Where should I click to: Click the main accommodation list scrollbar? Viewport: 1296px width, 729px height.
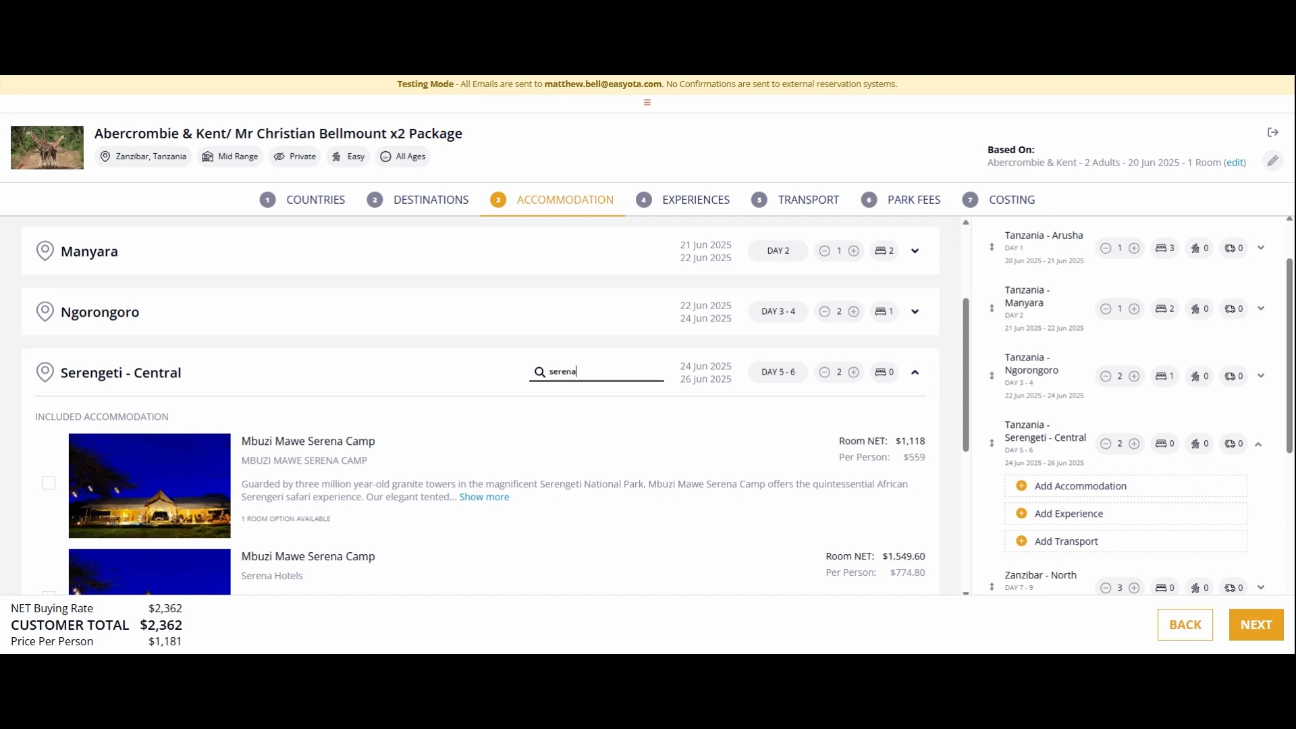pyautogui.click(x=966, y=375)
